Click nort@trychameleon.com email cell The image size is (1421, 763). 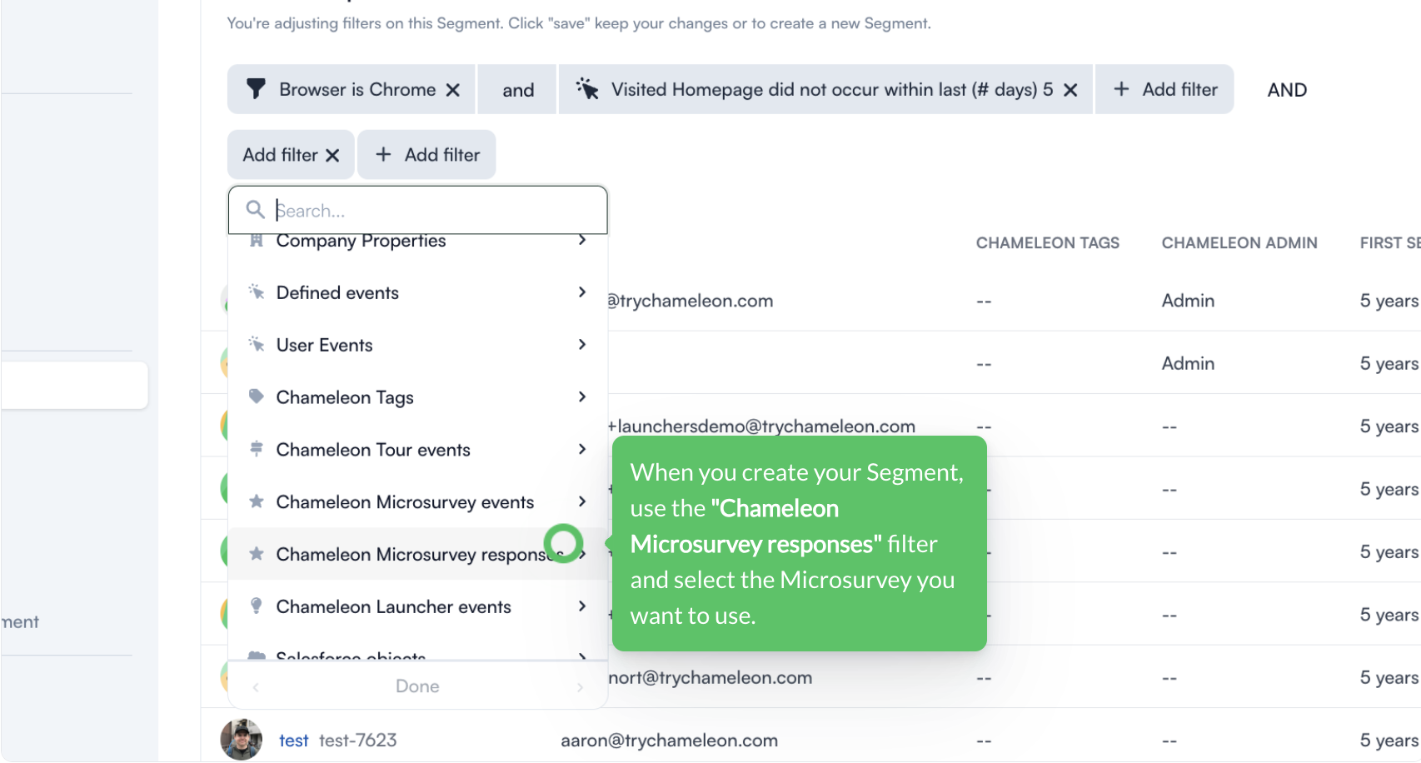(x=710, y=678)
